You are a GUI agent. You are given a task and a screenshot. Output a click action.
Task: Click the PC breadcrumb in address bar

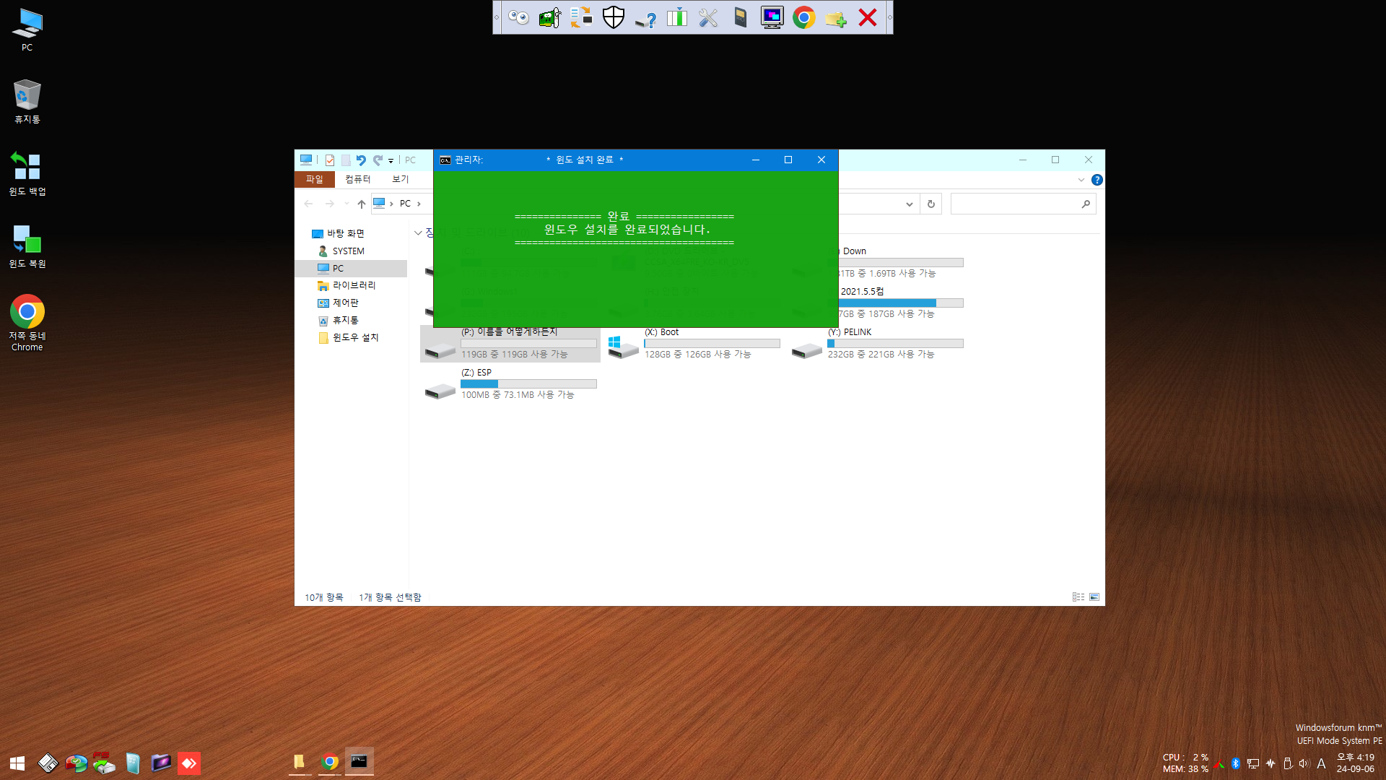[405, 204]
